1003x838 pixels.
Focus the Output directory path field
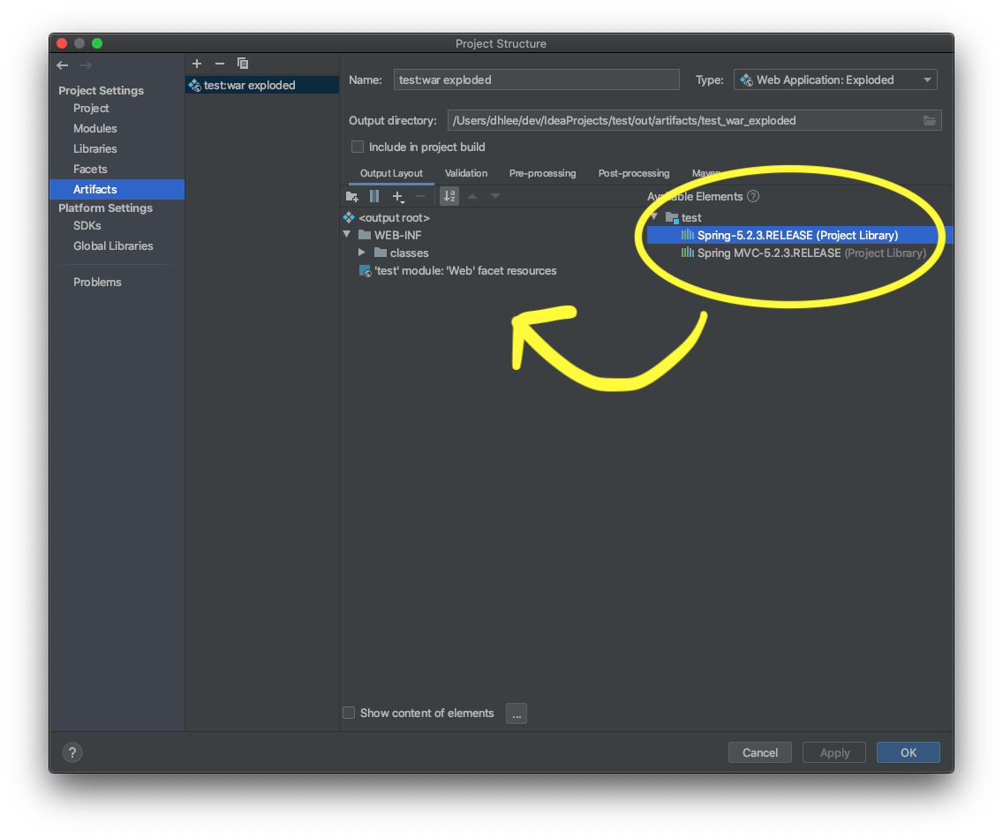coord(694,120)
